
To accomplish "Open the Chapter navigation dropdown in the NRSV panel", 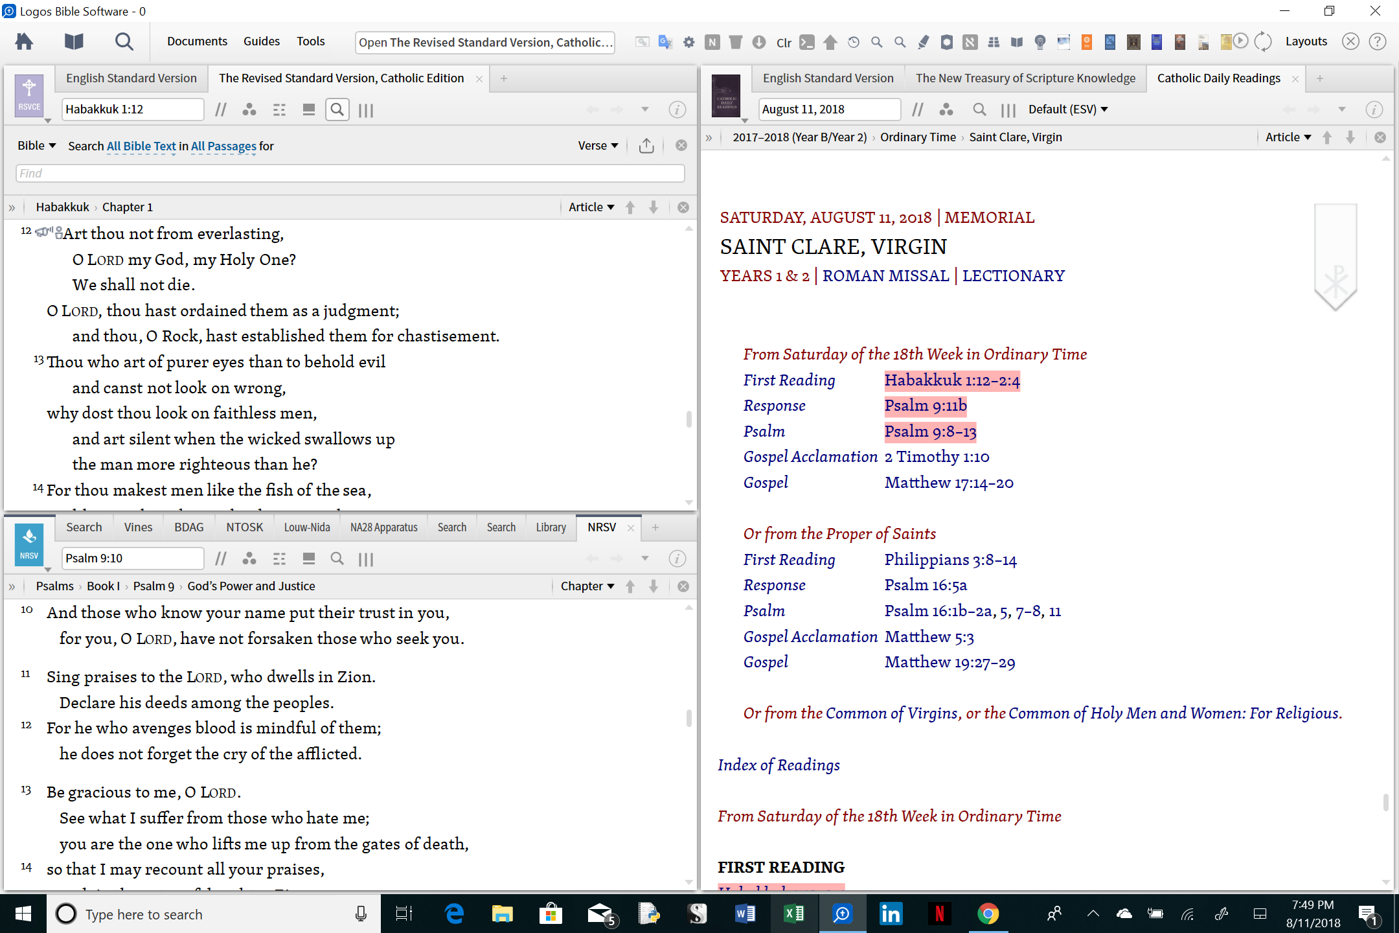I will click(x=587, y=586).
